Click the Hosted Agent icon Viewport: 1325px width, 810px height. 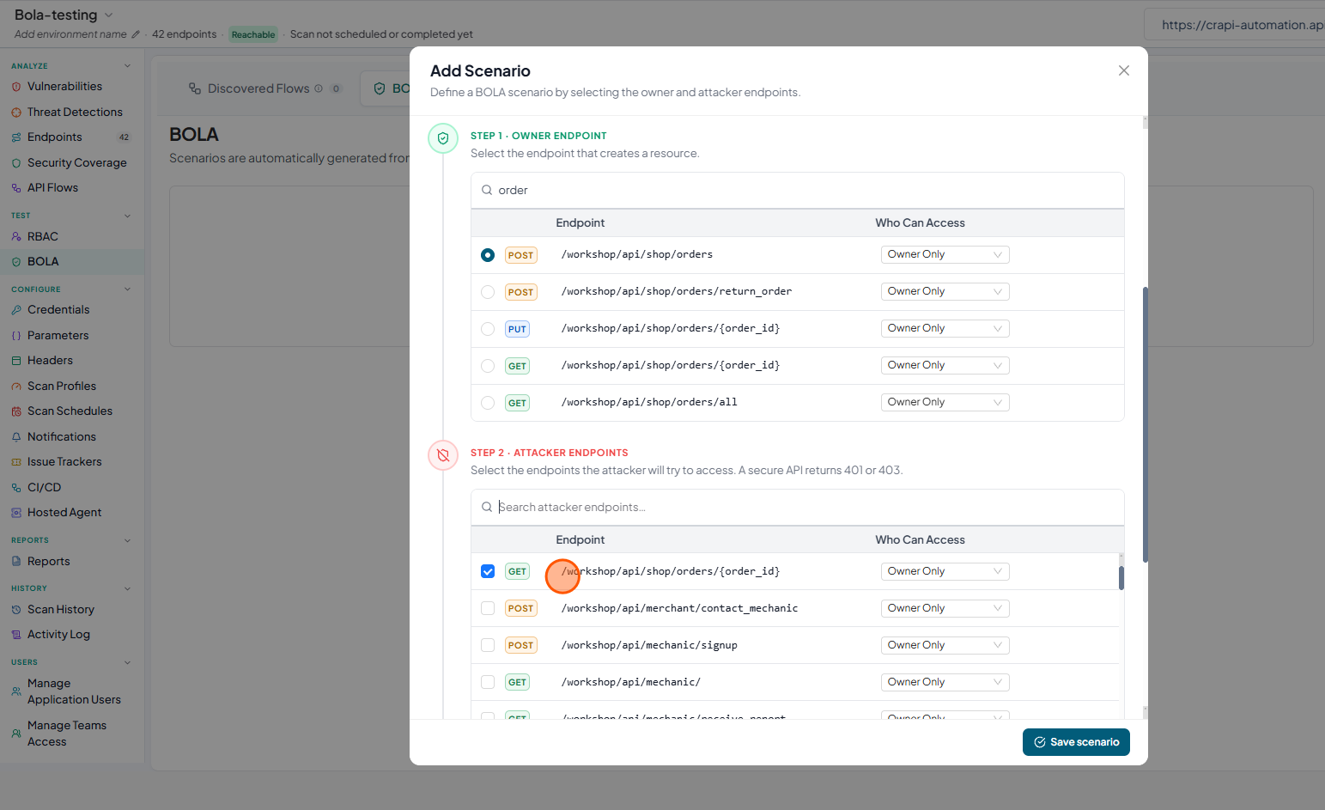(16, 513)
